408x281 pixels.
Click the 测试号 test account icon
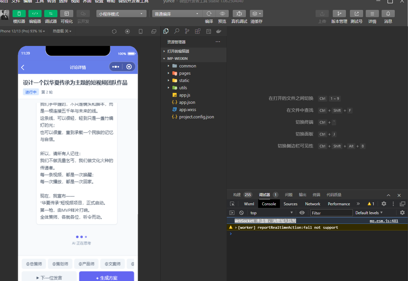(357, 14)
